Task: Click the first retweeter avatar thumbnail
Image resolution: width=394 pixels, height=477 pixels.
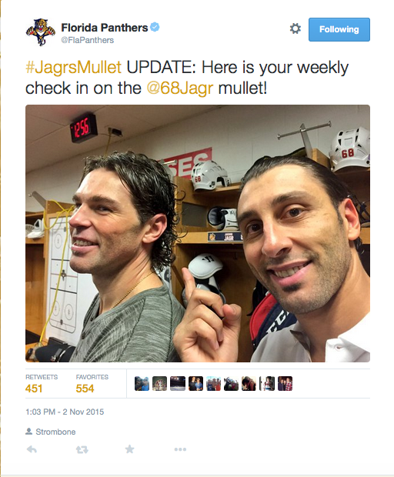Action: click(x=142, y=384)
